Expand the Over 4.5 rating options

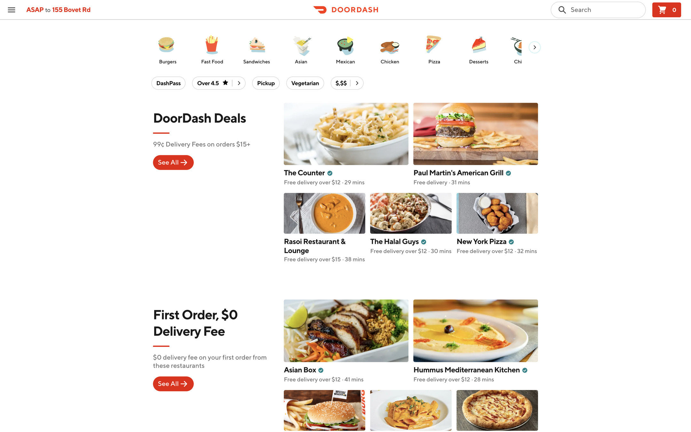(239, 83)
